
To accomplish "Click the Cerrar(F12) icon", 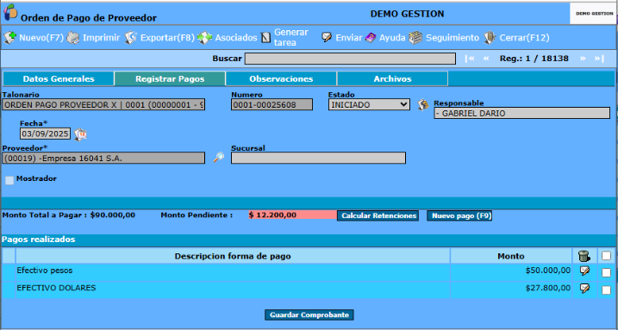I will [490, 38].
